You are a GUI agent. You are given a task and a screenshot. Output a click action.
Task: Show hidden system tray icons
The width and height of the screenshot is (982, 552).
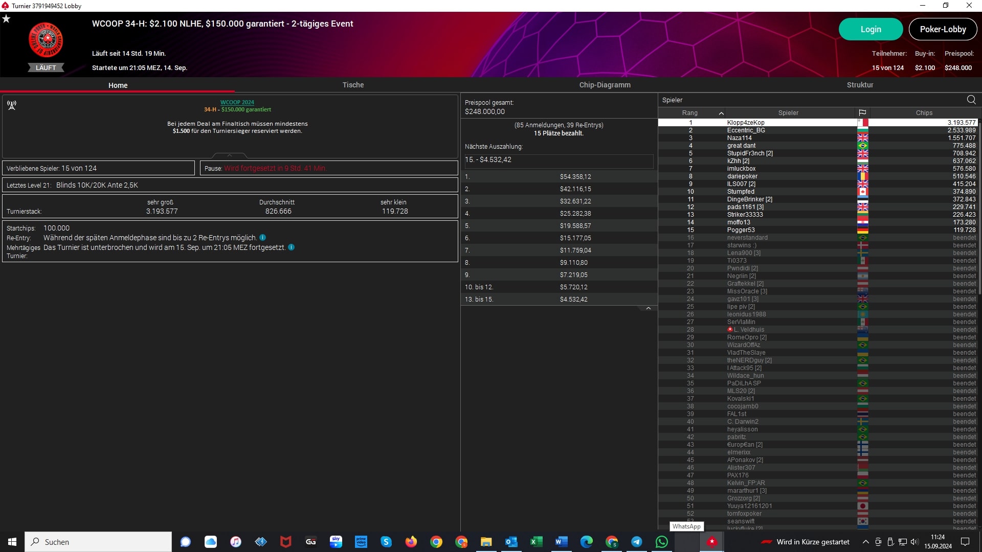tap(865, 542)
